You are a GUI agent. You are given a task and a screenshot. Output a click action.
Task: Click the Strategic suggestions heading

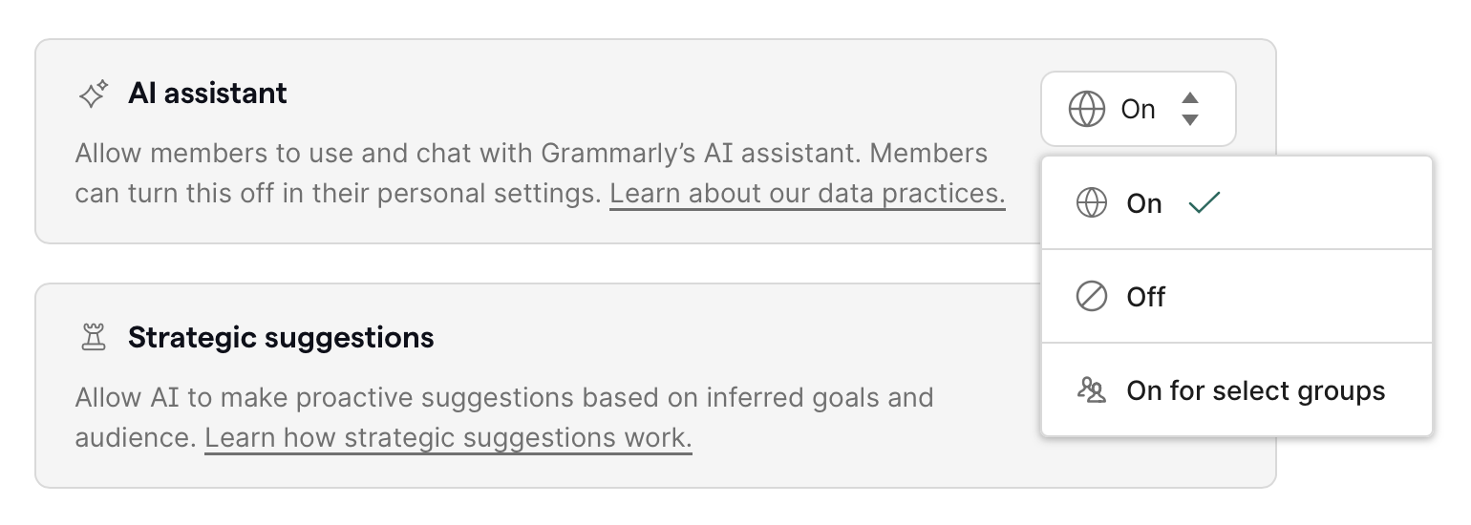(x=281, y=337)
